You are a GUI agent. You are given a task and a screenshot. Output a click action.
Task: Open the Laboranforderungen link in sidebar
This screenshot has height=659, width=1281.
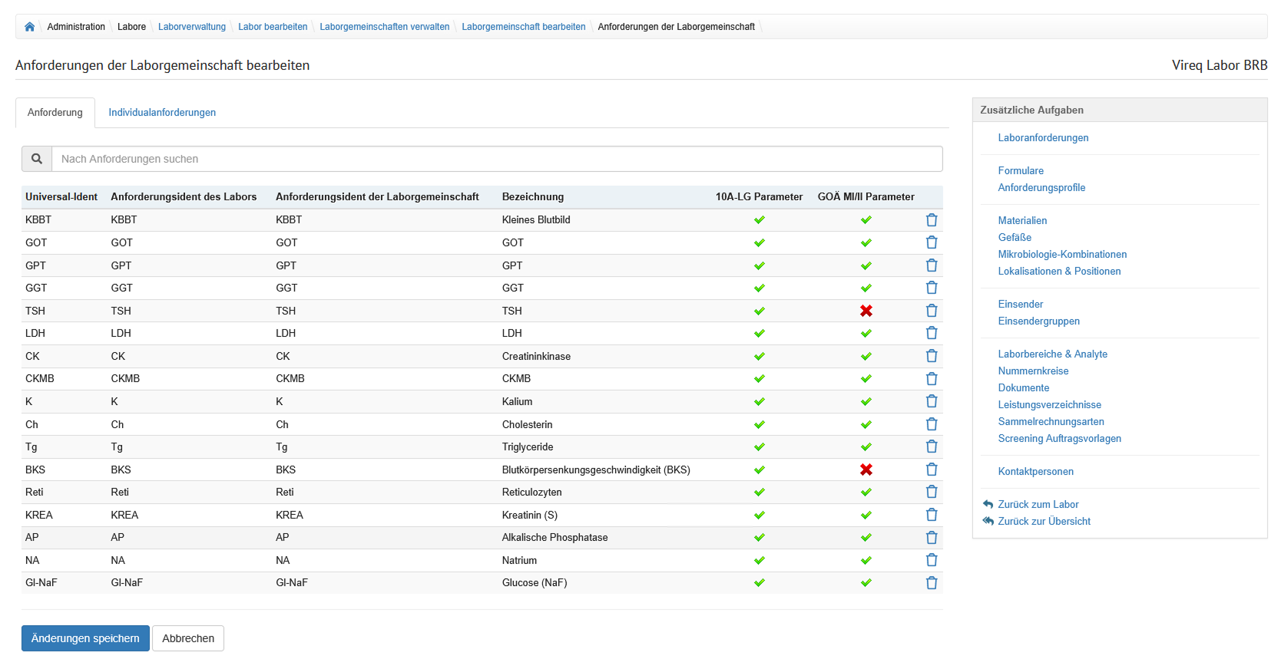pyautogui.click(x=1043, y=138)
